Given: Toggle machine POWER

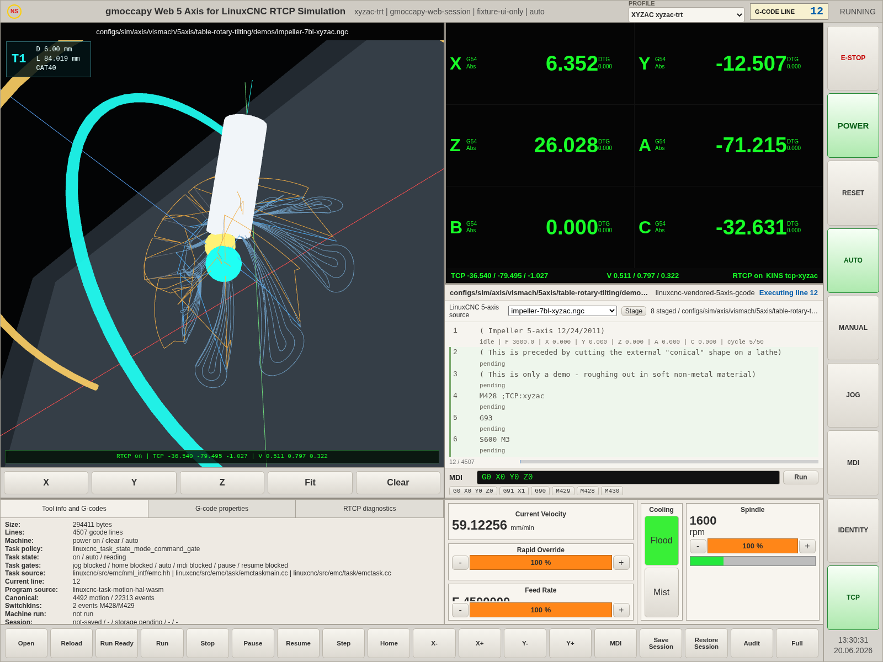Looking at the screenshot, I should [x=853, y=126].
